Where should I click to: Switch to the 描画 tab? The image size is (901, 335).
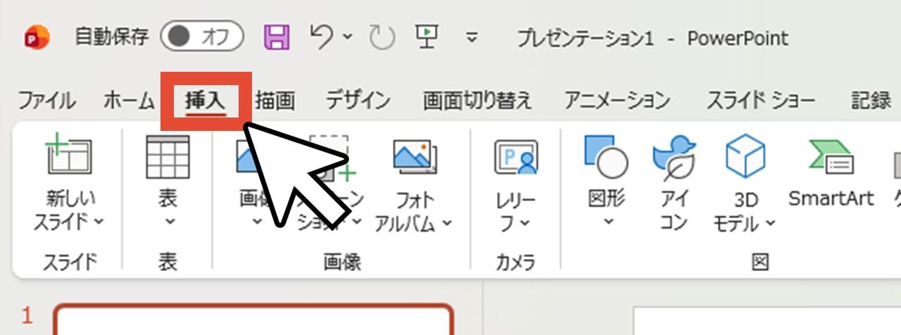[x=275, y=101]
